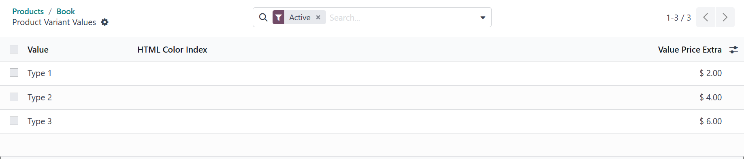Sort by the Value column header
This screenshot has width=744, height=159.
pos(38,50)
